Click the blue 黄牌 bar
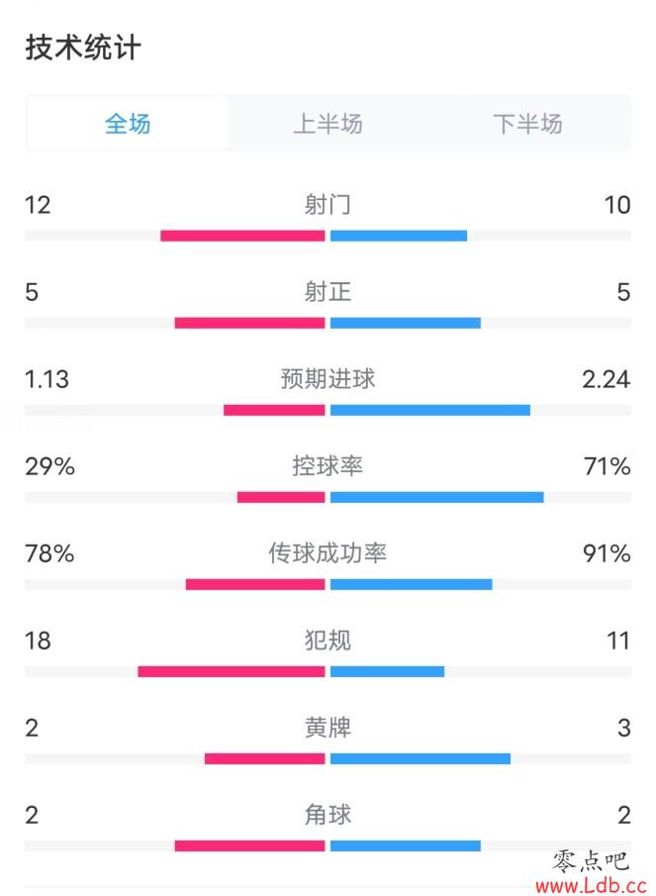 pyautogui.click(x=421, y=758)
